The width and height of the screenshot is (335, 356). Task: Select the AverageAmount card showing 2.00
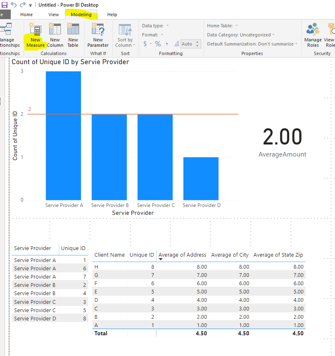[x=282, y=142]
